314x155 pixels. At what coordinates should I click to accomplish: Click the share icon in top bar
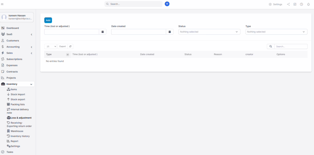(x=288, y=4)
